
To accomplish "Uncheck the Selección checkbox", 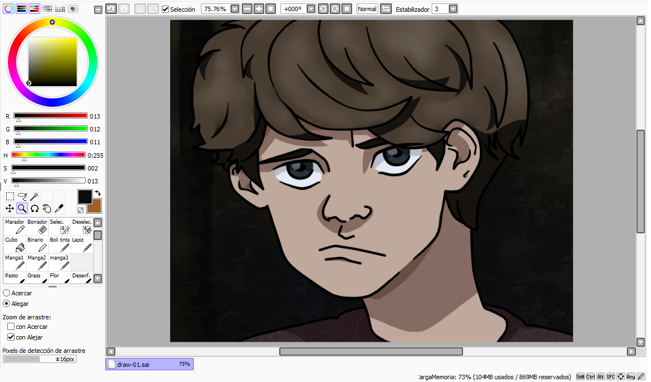I will (x=165, y=9).
